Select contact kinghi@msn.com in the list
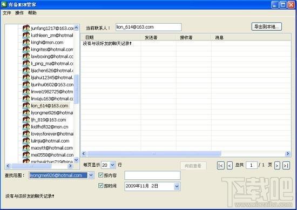The image size is (297, 210). tap(47, 43)
